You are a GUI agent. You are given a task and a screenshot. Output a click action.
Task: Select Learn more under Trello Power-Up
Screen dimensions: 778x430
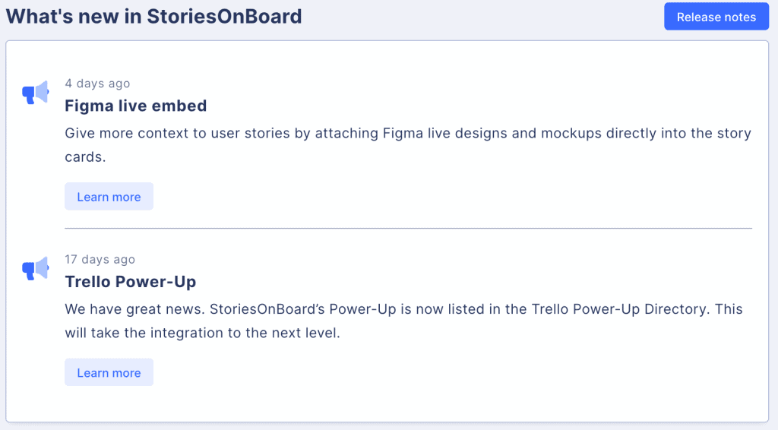coord(109,372)
